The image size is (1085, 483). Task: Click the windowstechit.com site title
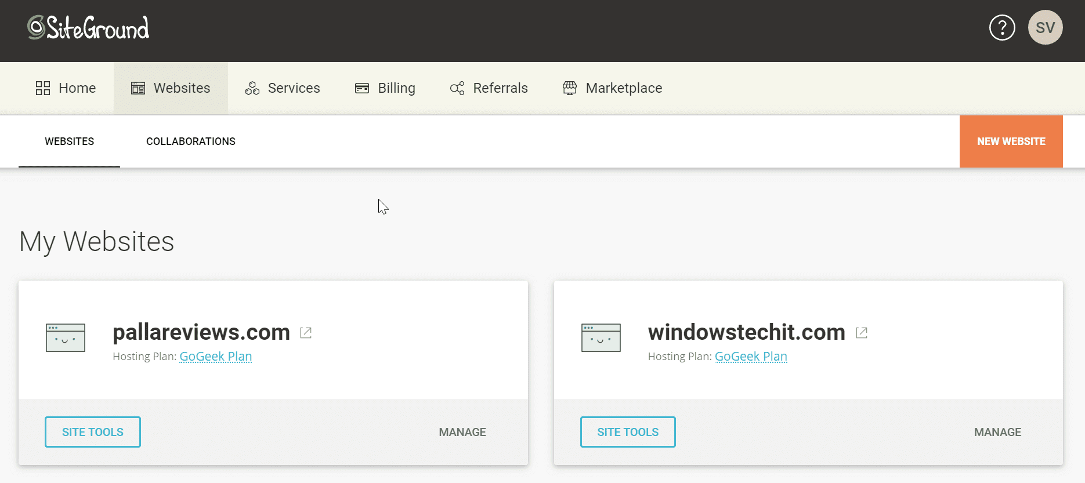coord(747,332)
